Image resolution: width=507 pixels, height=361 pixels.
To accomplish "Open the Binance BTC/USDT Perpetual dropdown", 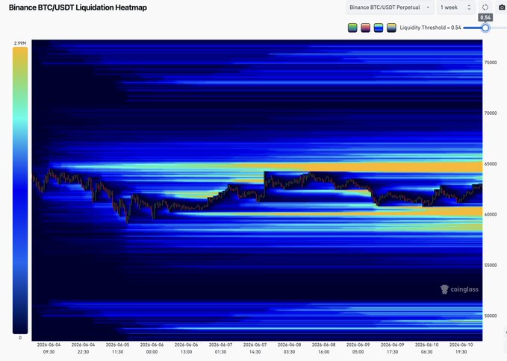I will click(390, 7).
